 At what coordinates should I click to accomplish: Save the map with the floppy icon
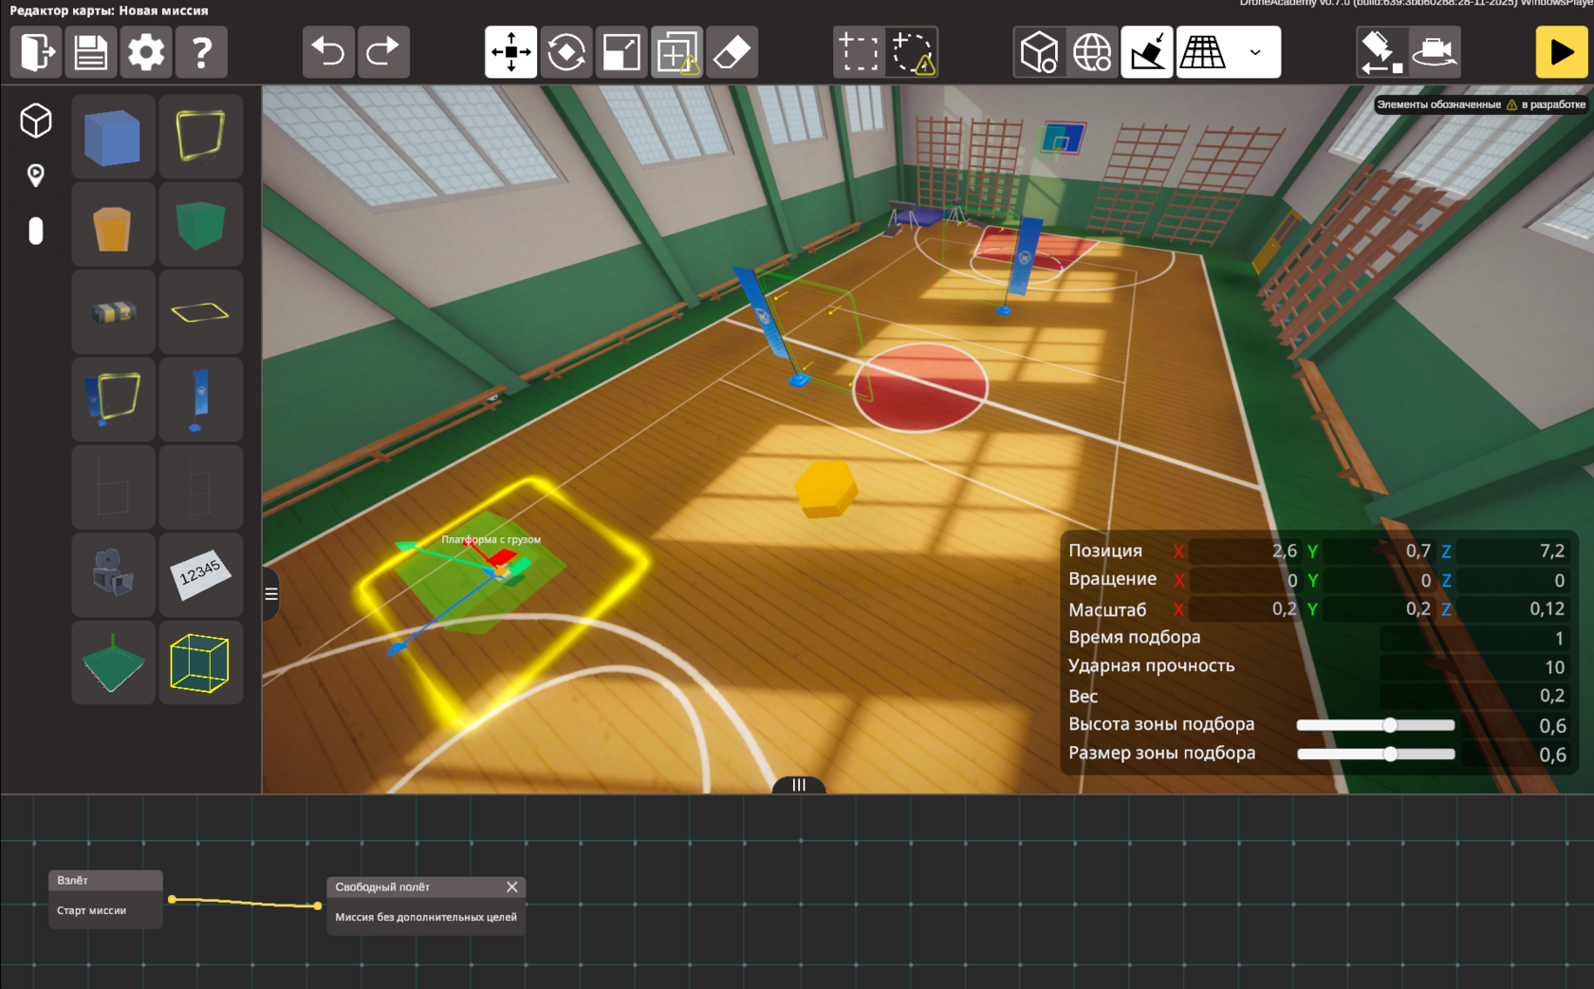[91, 52]
